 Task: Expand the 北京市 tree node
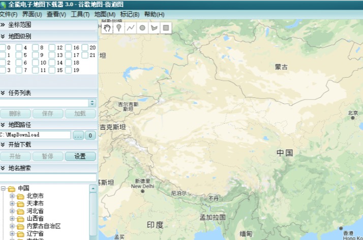point(12,196)
